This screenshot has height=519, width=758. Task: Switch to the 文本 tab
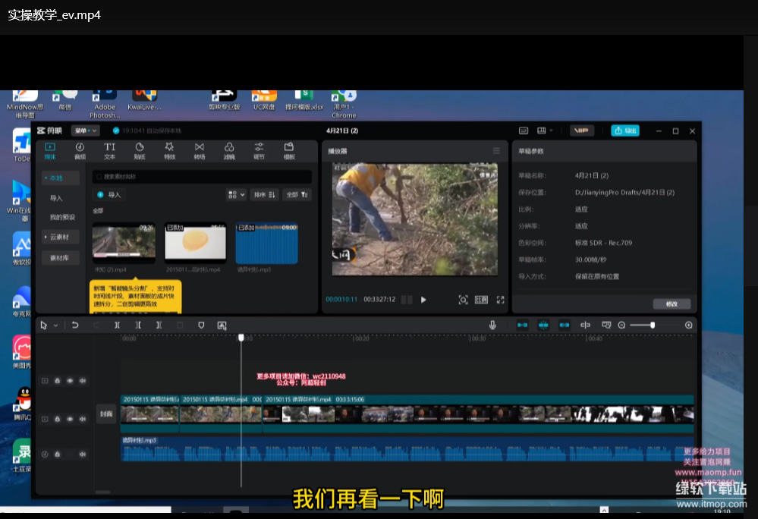click(x=110, y=151)
